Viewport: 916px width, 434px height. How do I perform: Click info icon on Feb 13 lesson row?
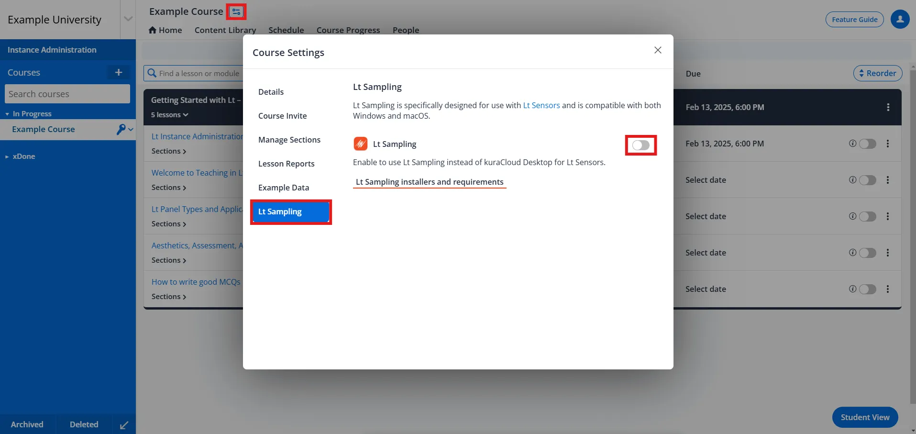pyautogui.click(x=852, y=144)
